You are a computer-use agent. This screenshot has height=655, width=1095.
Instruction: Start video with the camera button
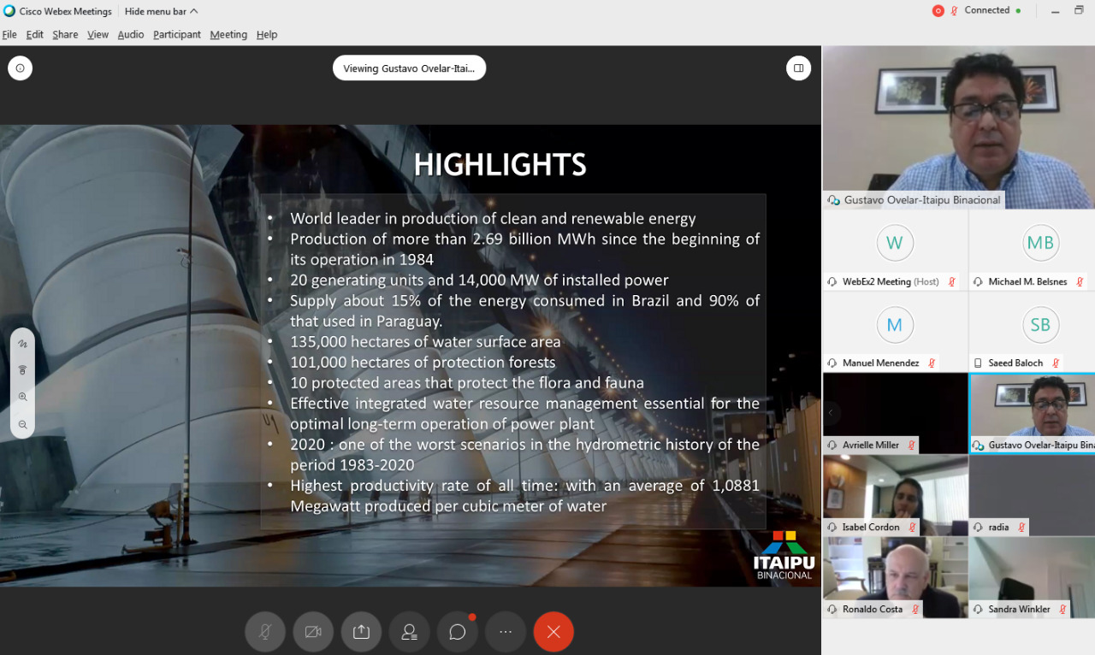(313, 632)
